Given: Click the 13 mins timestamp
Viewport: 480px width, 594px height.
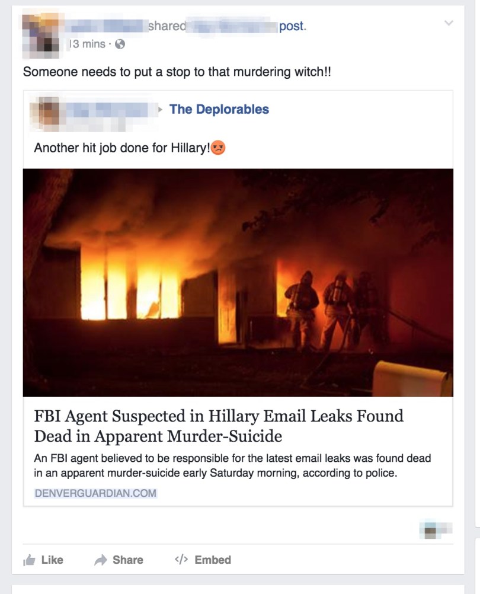Looking at the screenshot, I should pos(88,44).
